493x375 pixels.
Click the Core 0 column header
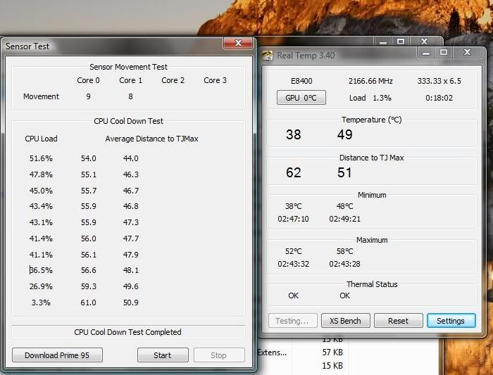coord(88,80)
